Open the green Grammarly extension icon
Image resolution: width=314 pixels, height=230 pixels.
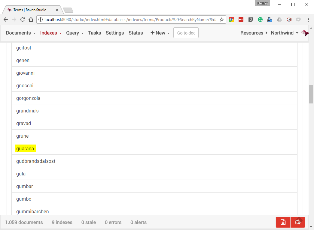(x=260, y=19)
